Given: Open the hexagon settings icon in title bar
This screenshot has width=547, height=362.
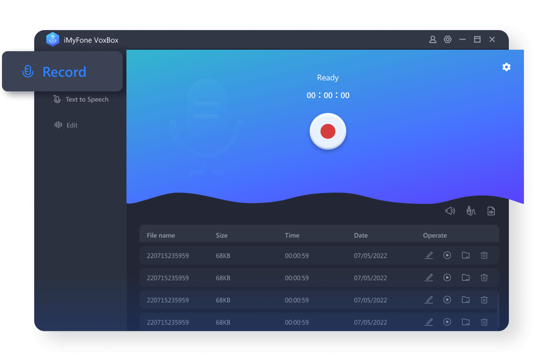Looking at the screenshot, I should (448, 40).
